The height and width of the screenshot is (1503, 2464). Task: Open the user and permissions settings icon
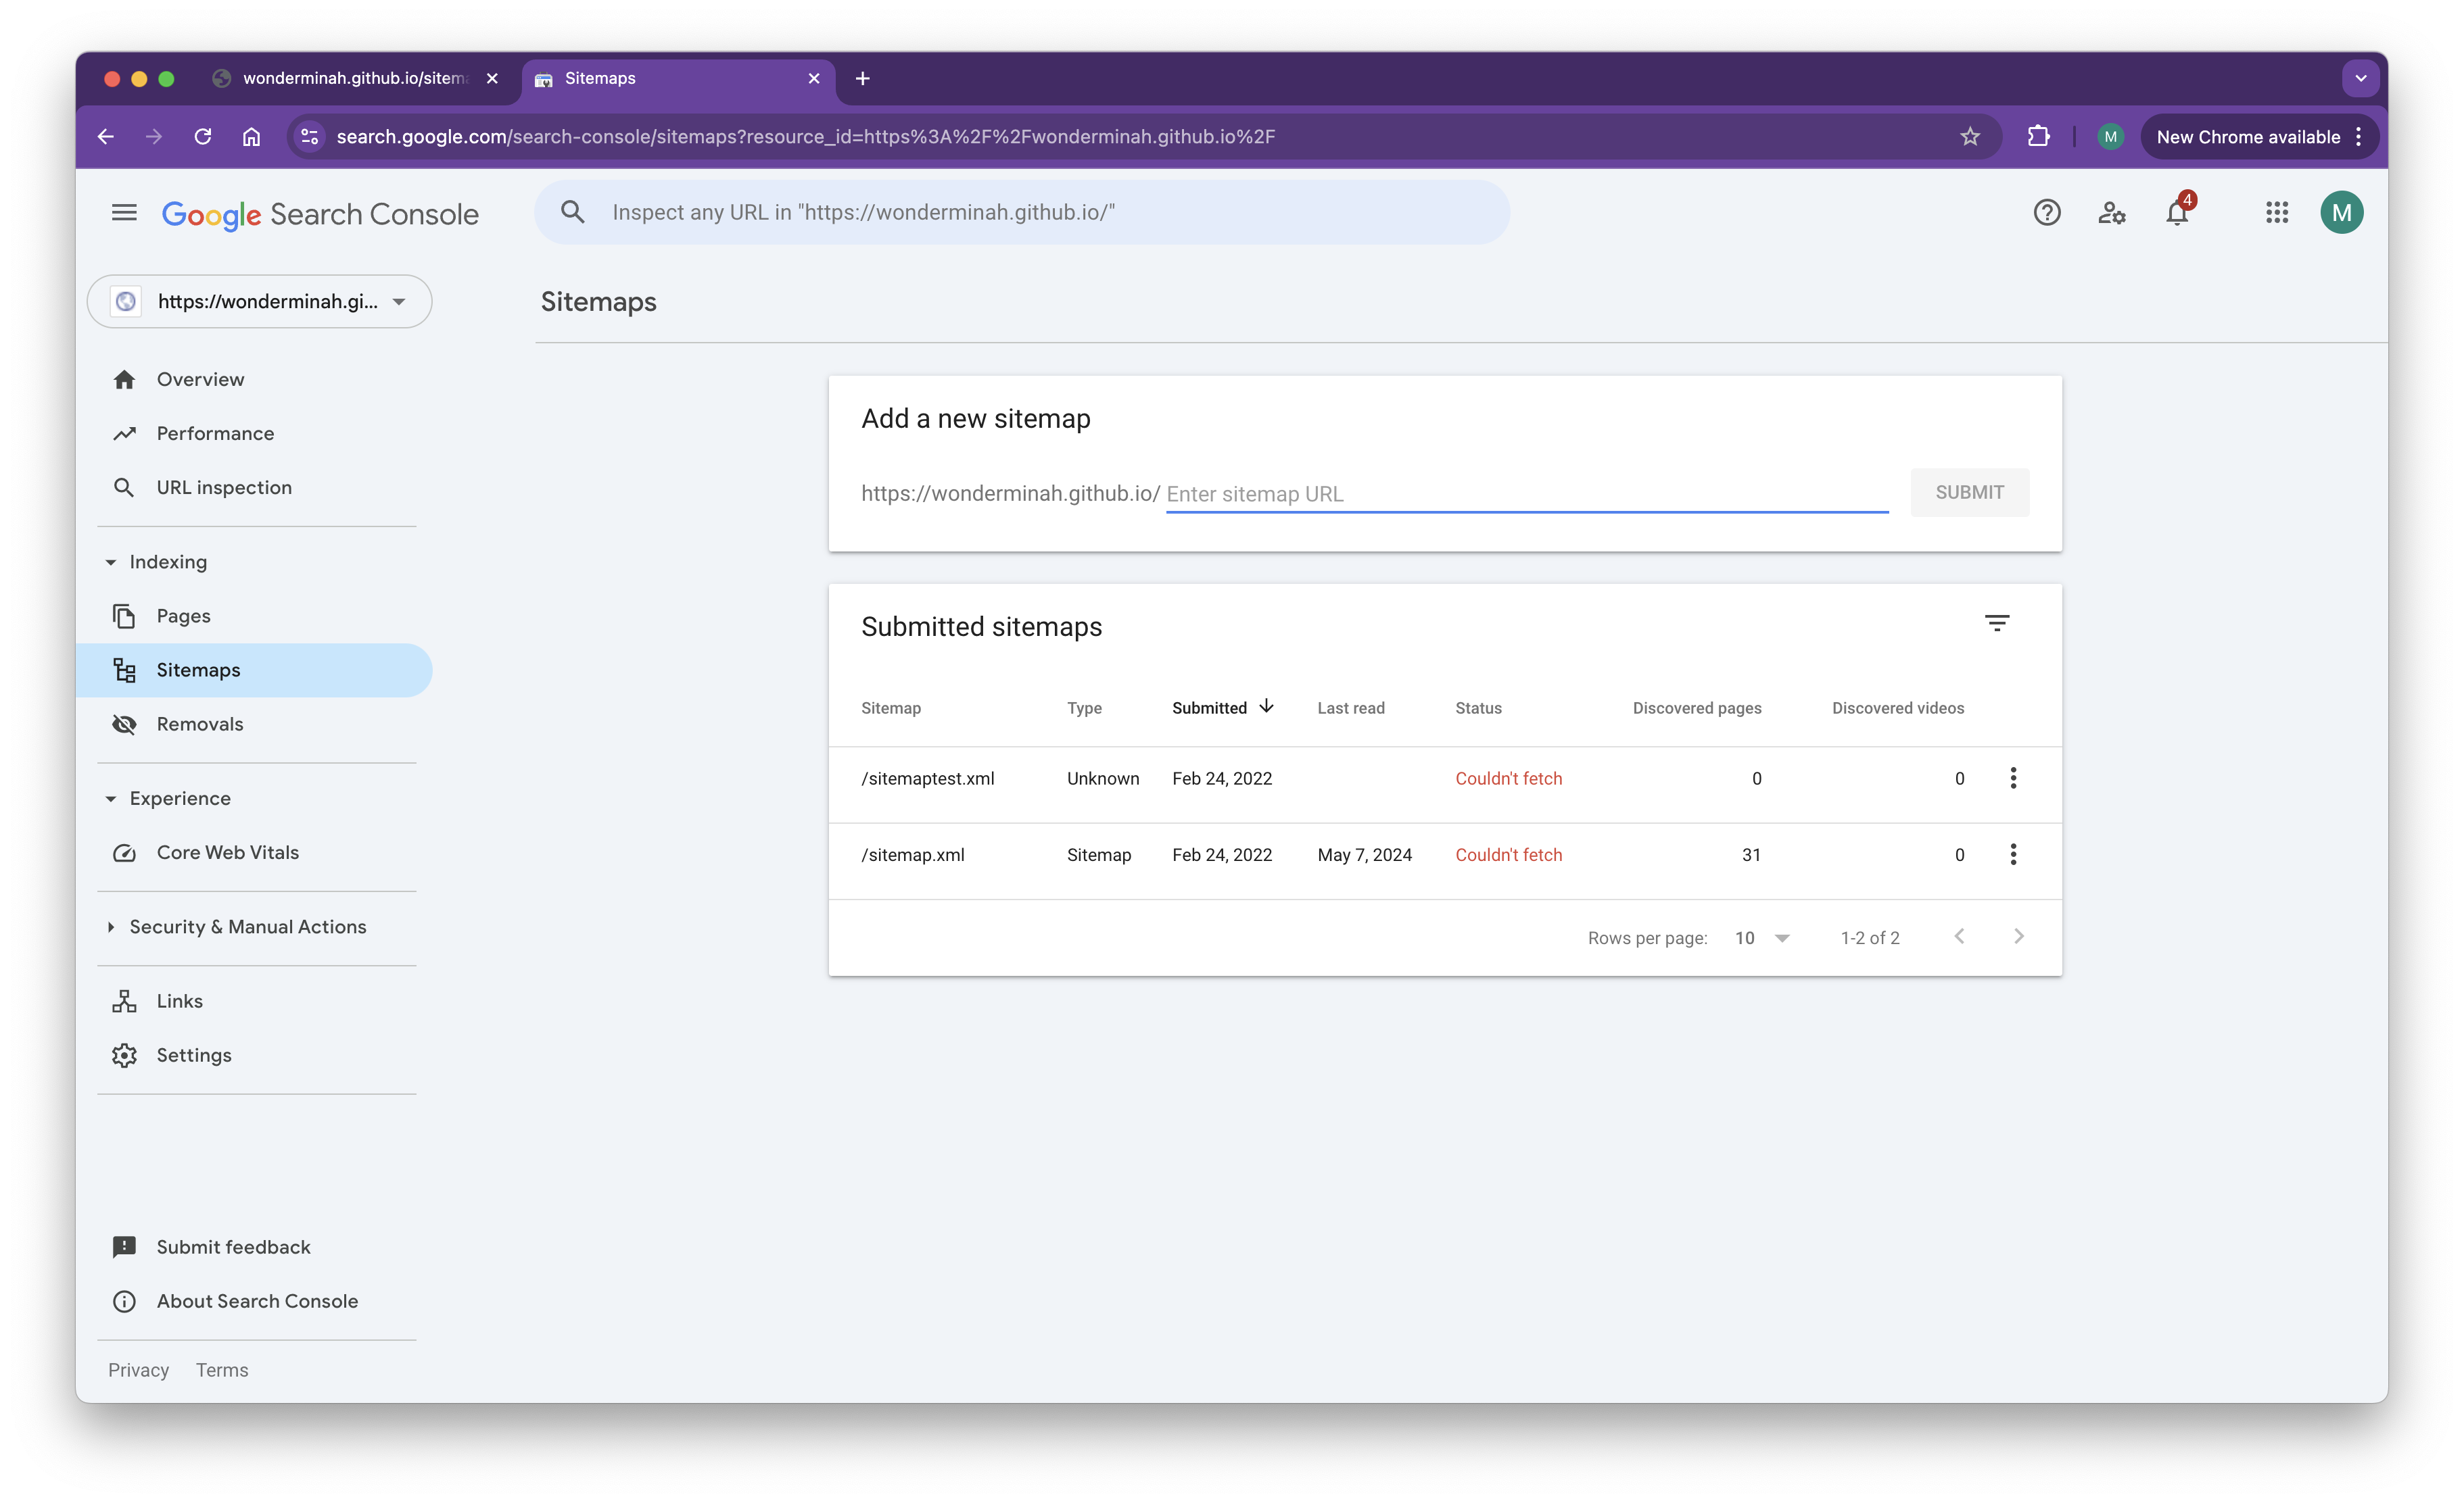point(2111,213)
